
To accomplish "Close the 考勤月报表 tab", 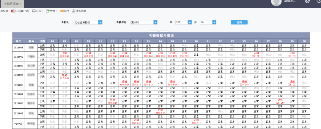I will 21,4.
